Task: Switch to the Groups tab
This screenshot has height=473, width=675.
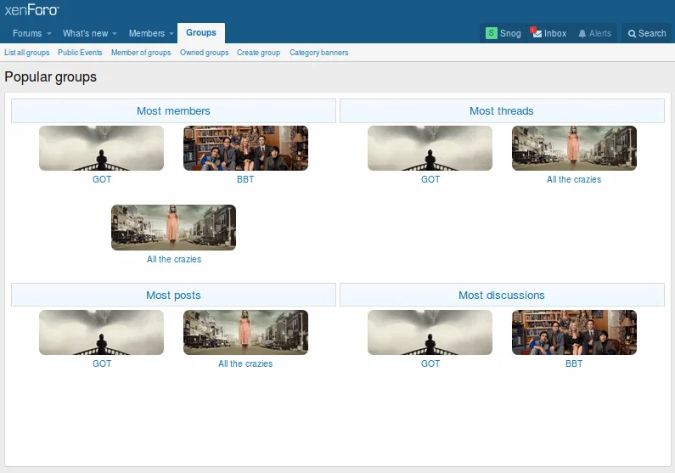Action: point(201,33)
